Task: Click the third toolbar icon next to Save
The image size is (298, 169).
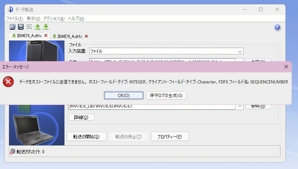Action: click(29, 26)
